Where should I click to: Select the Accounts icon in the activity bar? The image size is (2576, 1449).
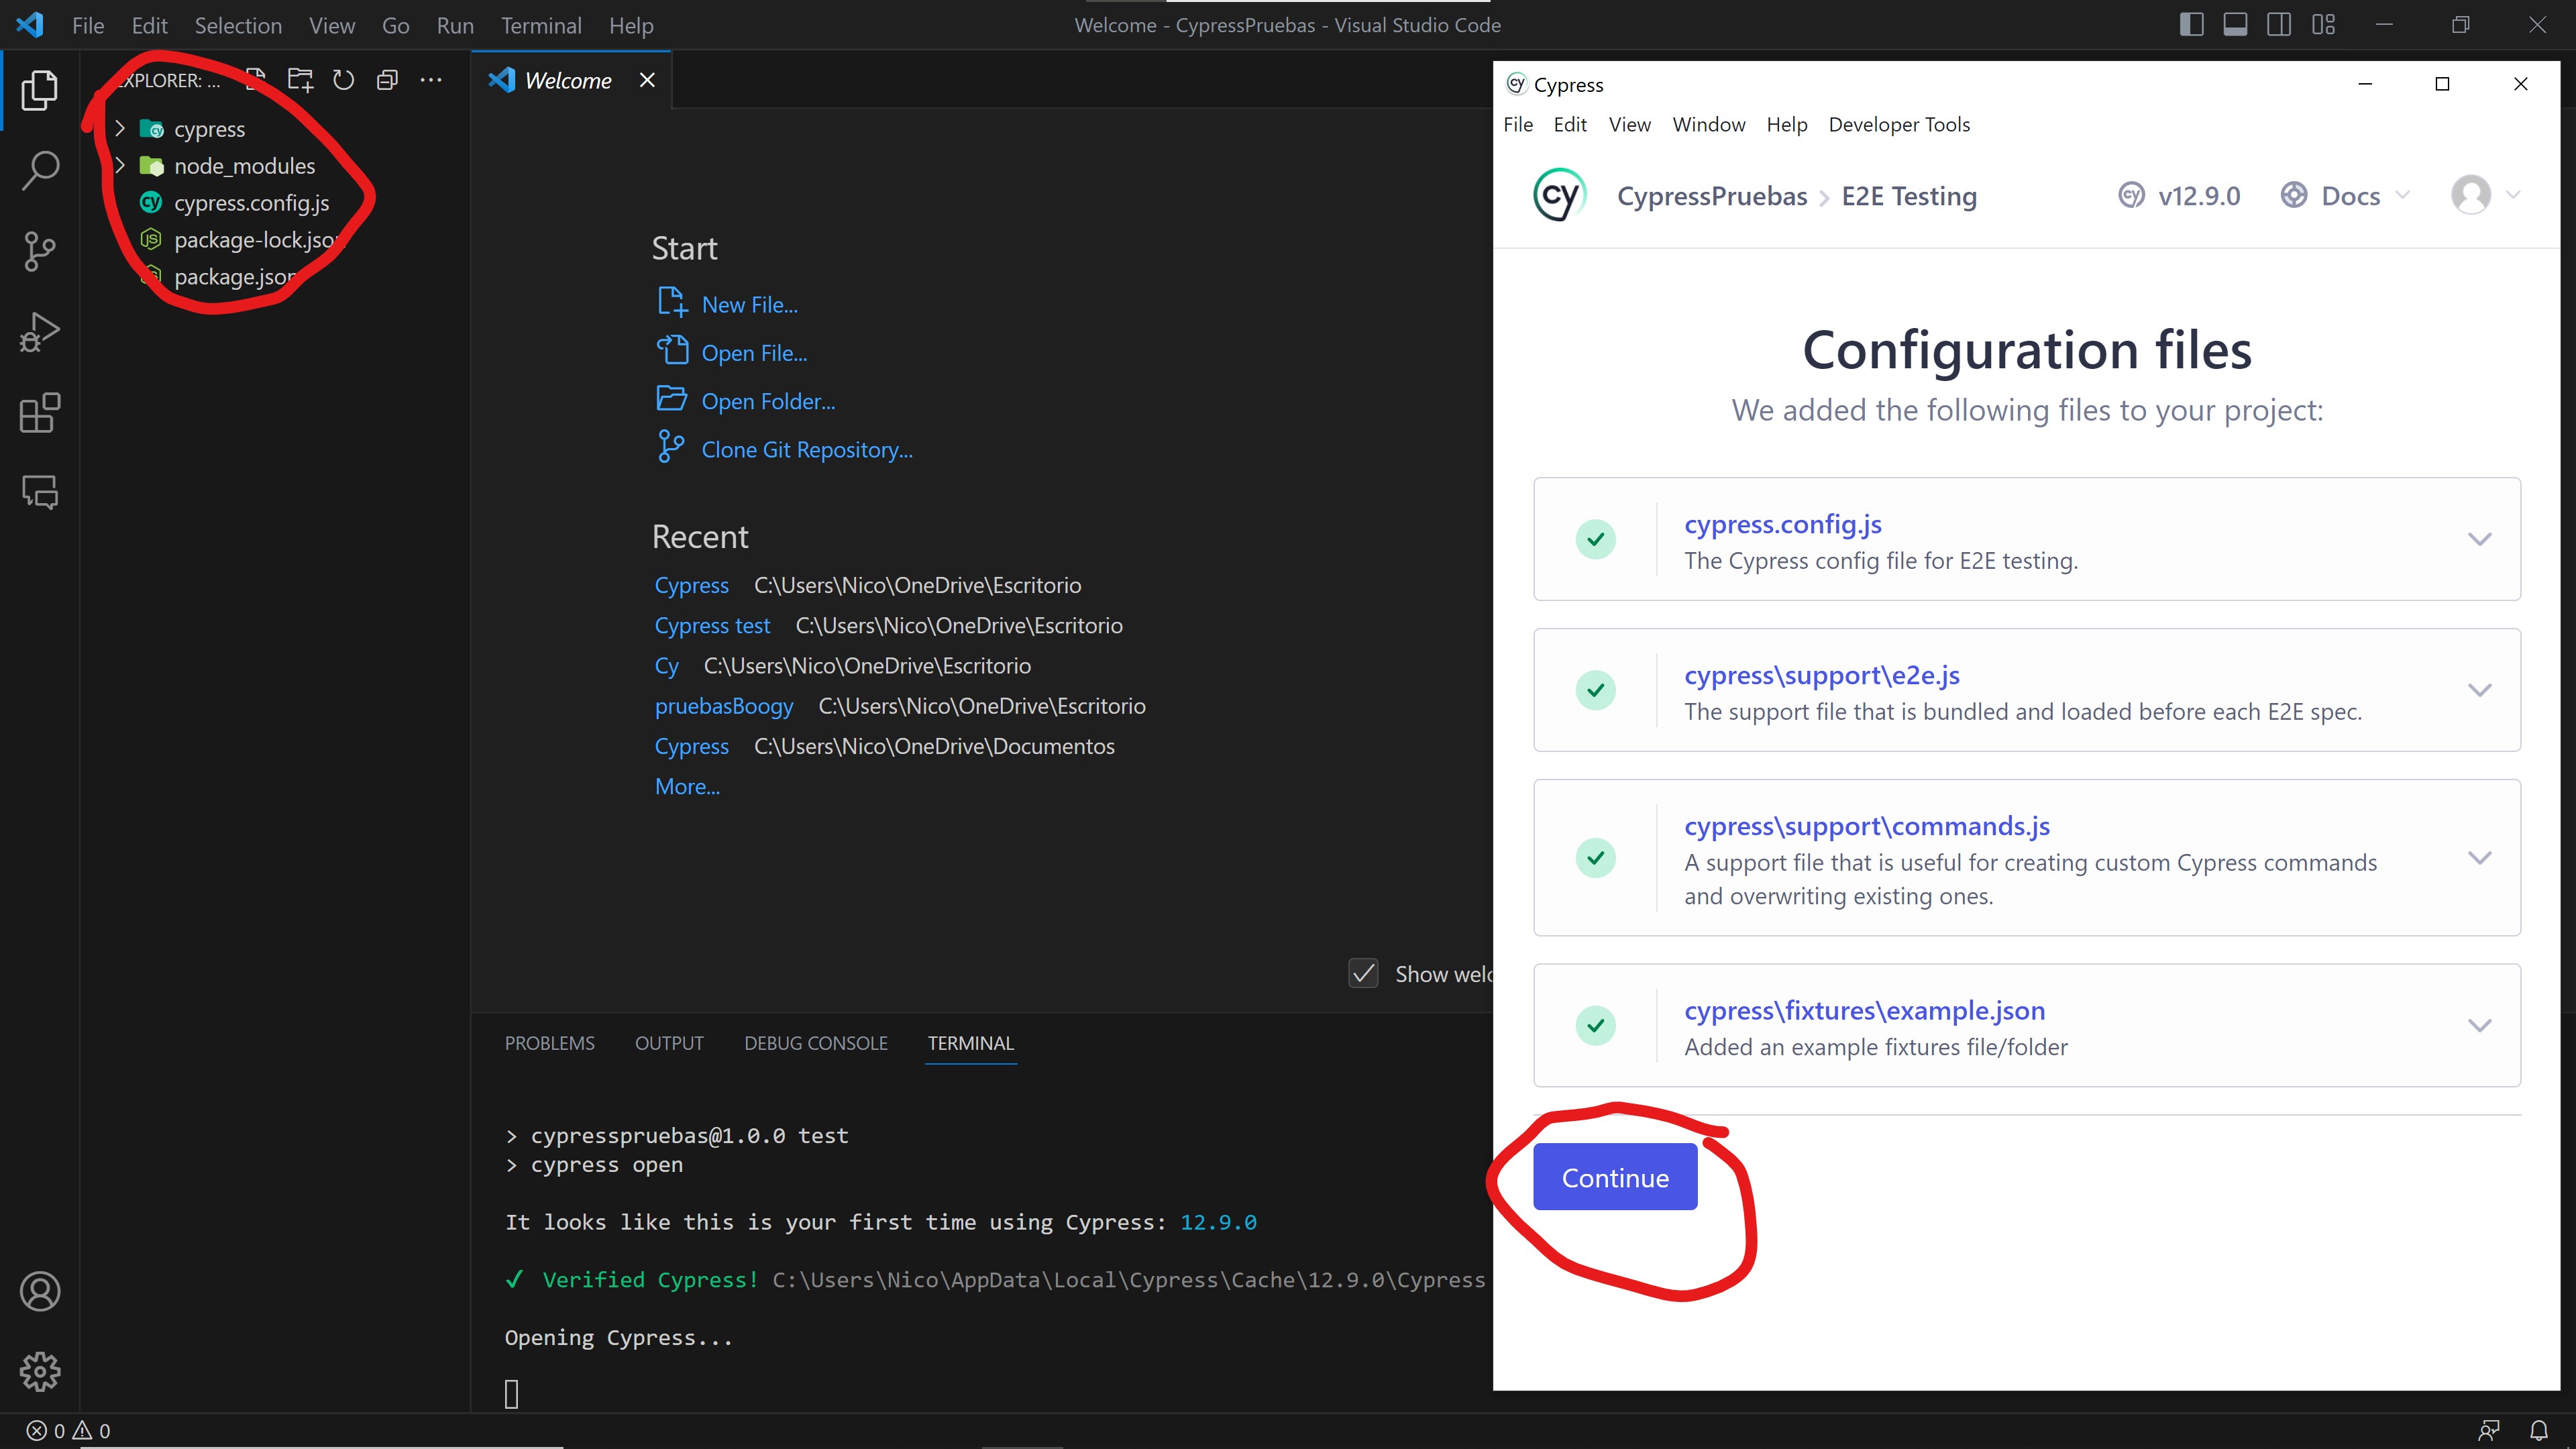tap(39, 1291)
